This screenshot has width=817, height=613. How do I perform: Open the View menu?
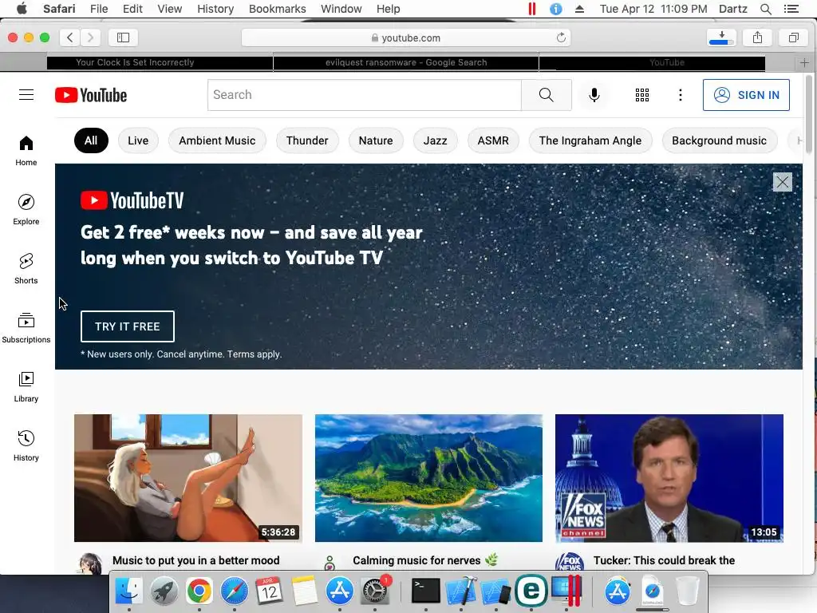[169, 9]
